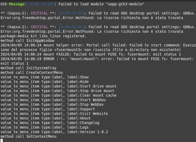Click the first purple CRITICAL label
Viewport: 196px width, 142px height.
tap(39, 13)
